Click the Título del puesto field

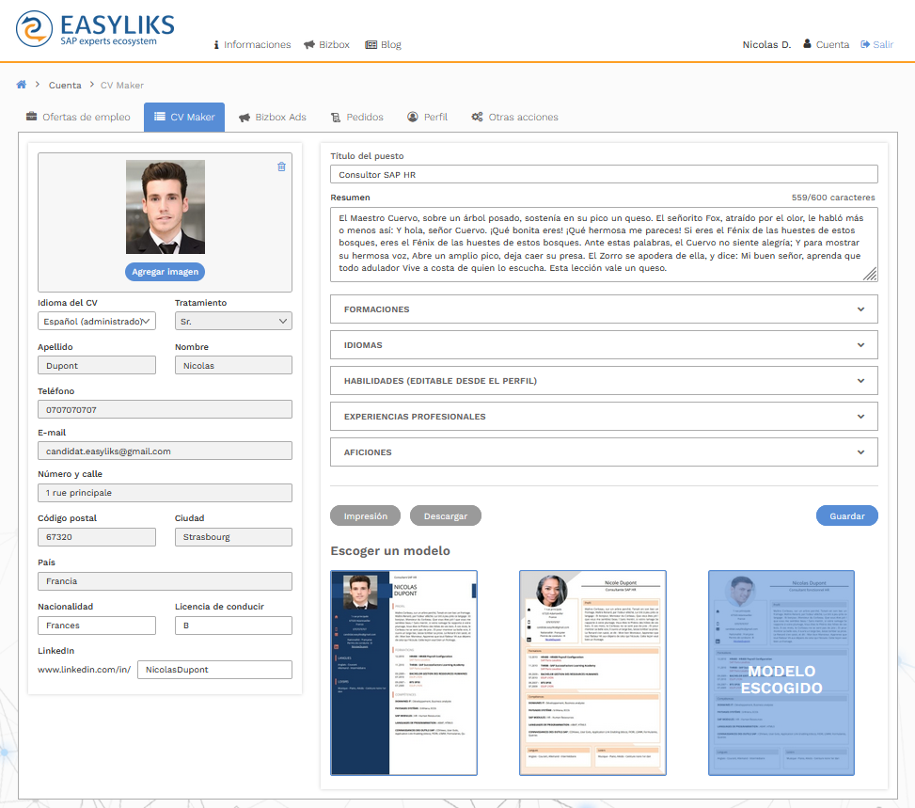click(604, 175)
